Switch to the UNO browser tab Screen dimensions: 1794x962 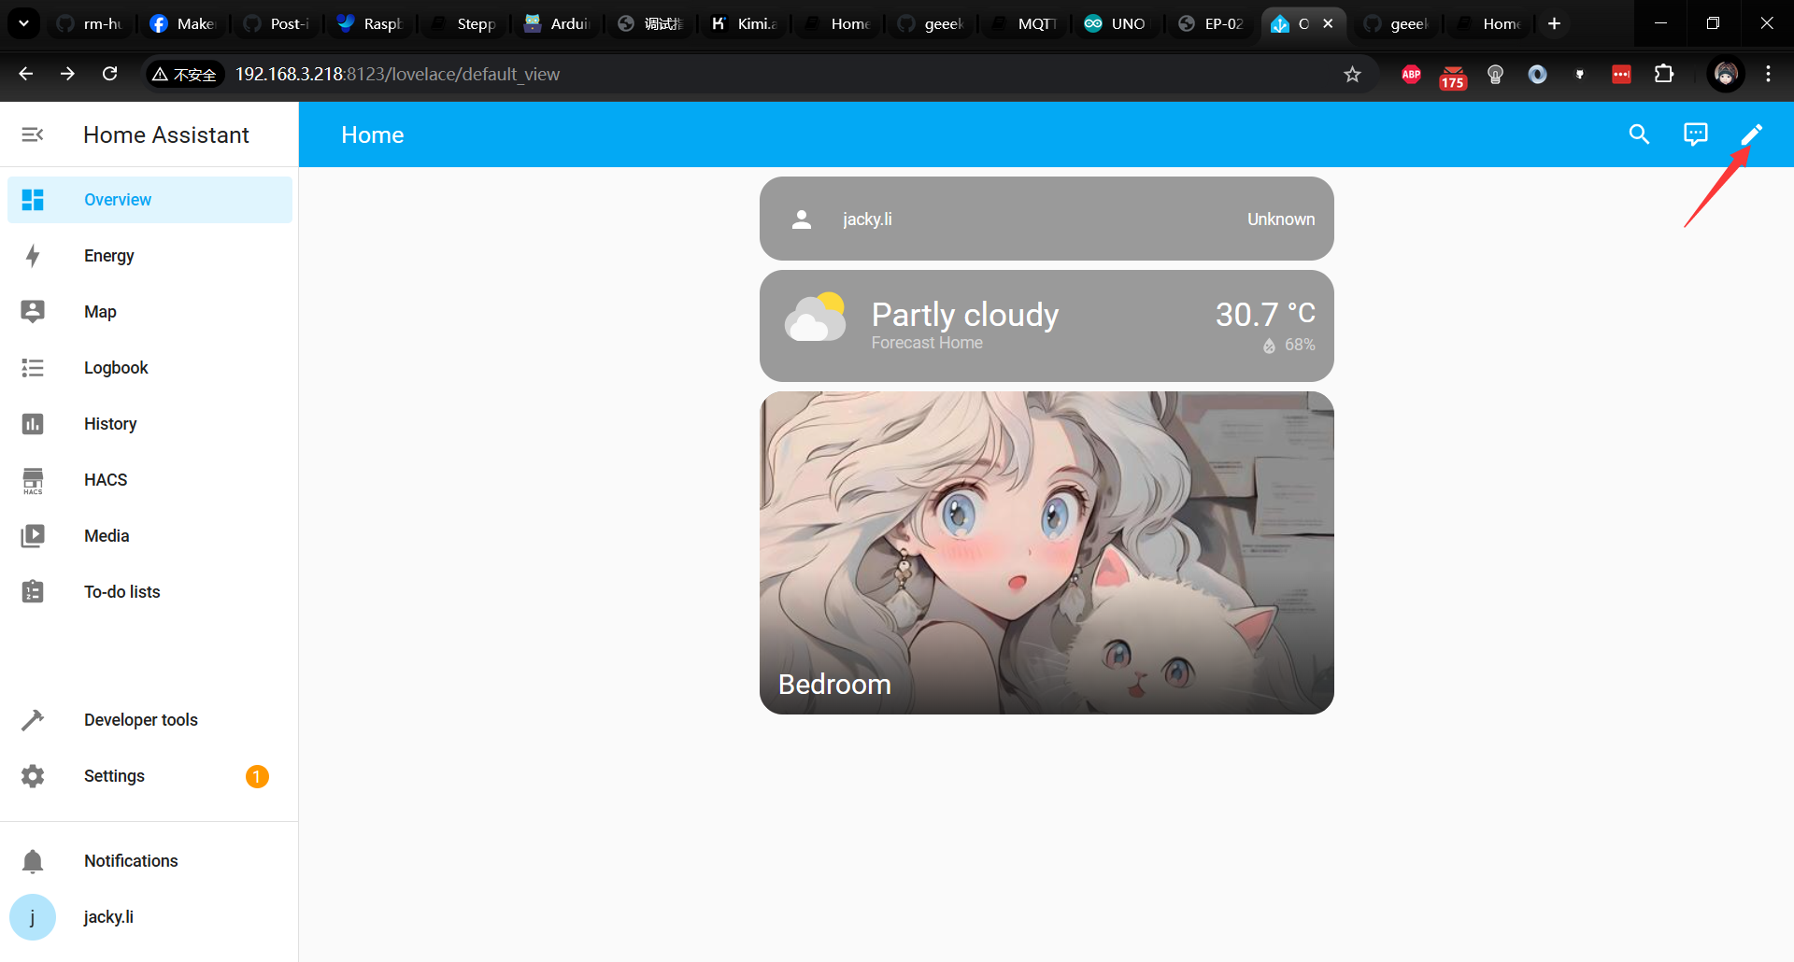pos(1118,23)
